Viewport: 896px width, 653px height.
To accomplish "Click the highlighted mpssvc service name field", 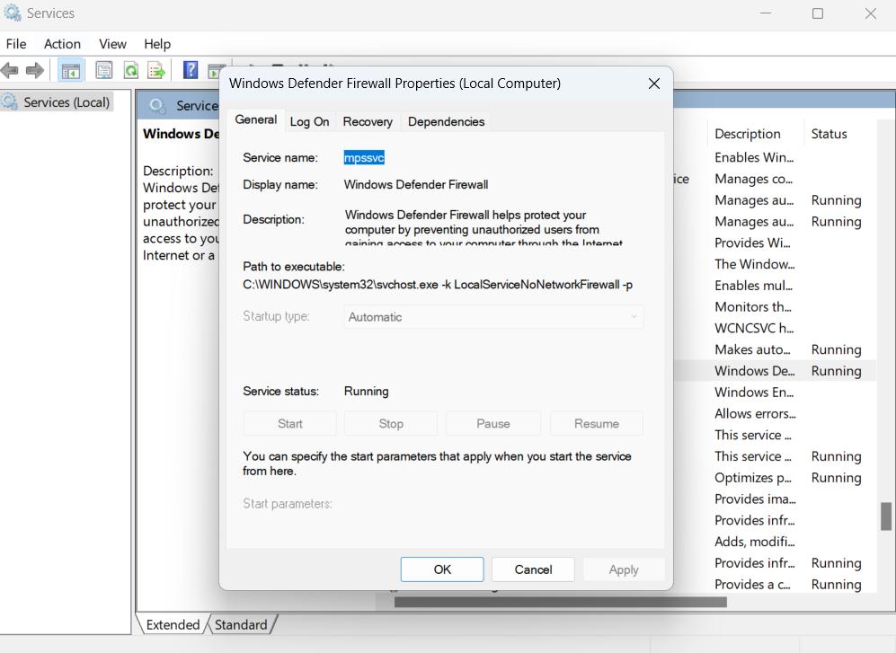I will click(364, 158).
